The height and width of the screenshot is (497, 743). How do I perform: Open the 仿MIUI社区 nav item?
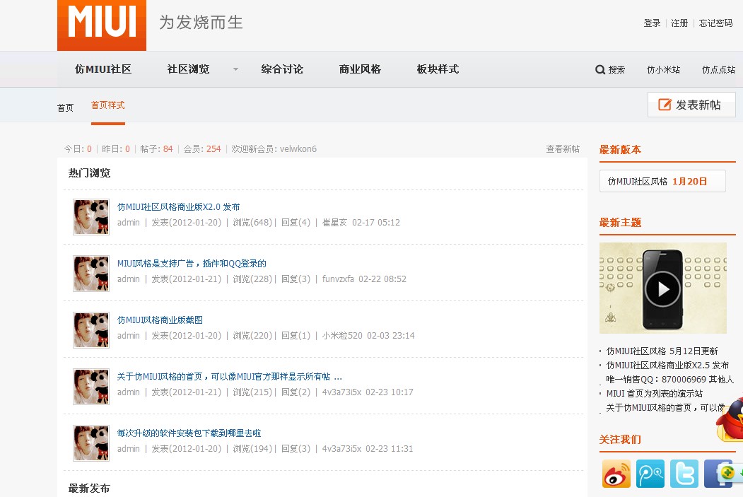coord(103,69)
